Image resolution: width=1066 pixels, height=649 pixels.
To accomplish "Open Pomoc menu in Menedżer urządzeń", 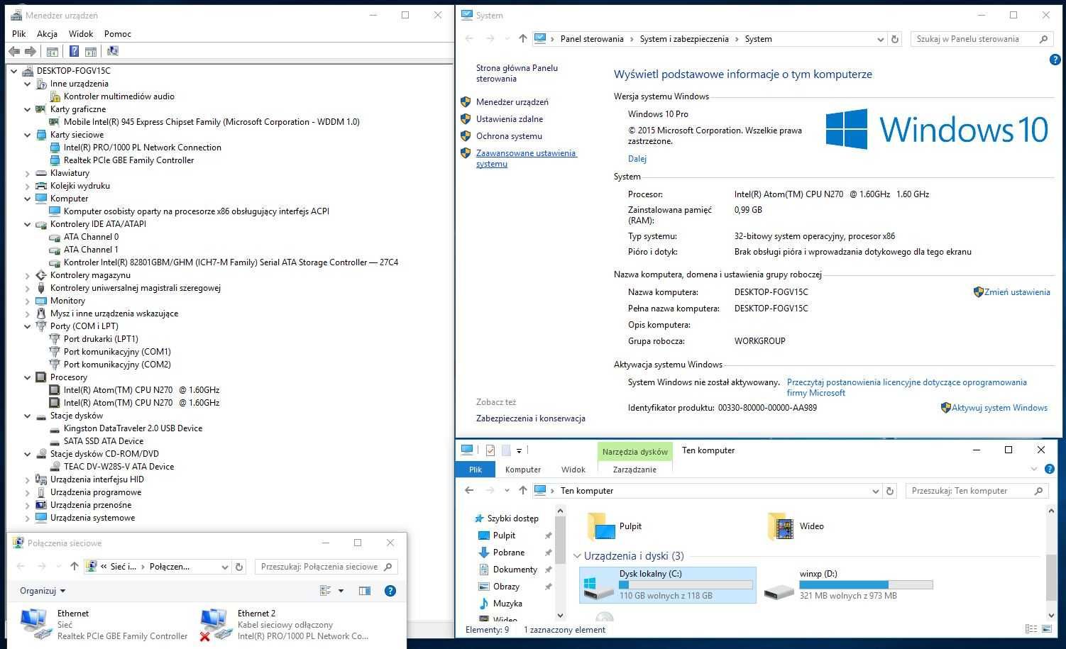I will point(118,33).
